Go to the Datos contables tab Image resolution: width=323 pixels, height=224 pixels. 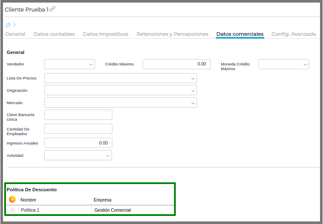tap(54, 34)
